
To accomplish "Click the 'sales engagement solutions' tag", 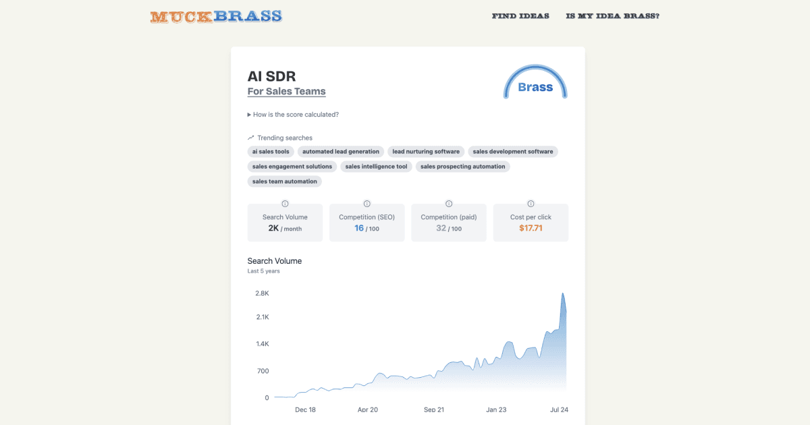I will tap(292, 166).
